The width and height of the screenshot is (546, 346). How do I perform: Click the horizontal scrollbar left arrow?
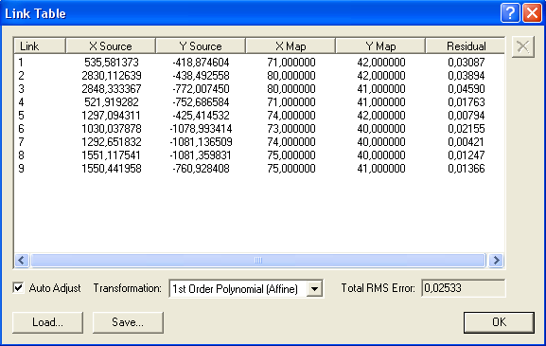tap(22, 260)
